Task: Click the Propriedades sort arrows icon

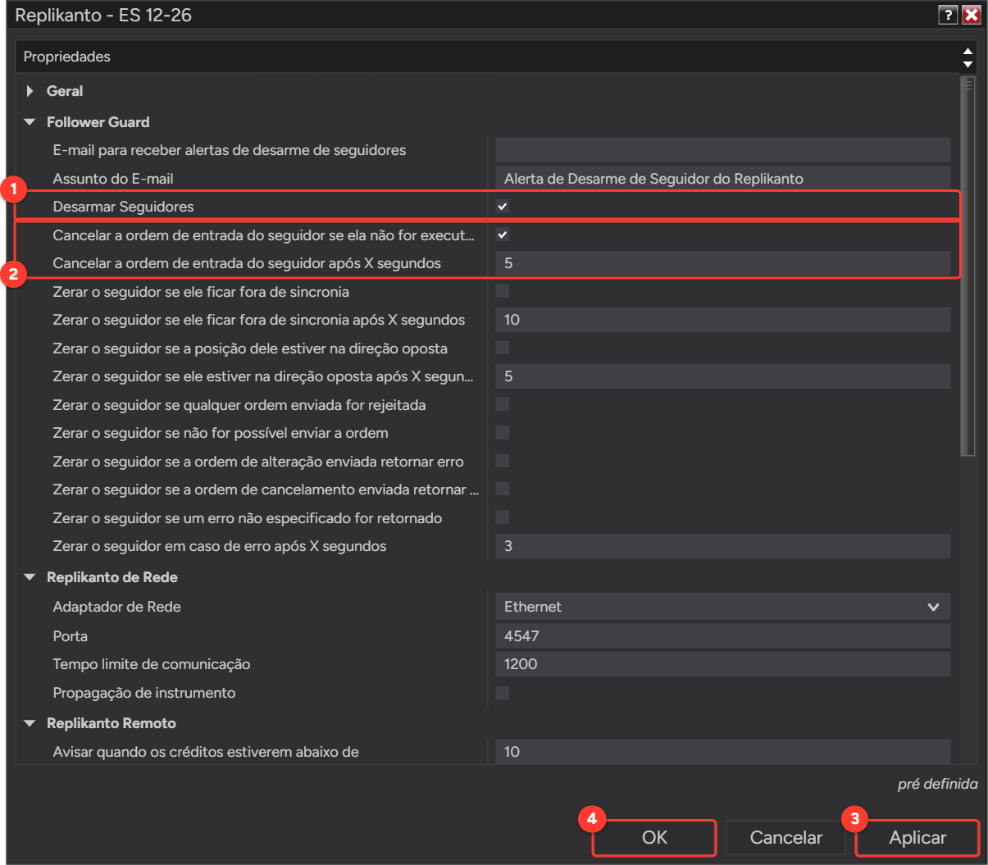Action: pyautogui.click(x=968, y=57)
